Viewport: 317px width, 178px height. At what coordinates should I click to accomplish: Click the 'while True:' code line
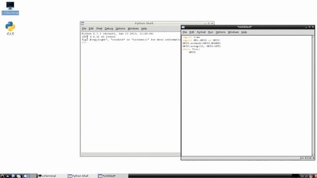click(x=191, y=49)
